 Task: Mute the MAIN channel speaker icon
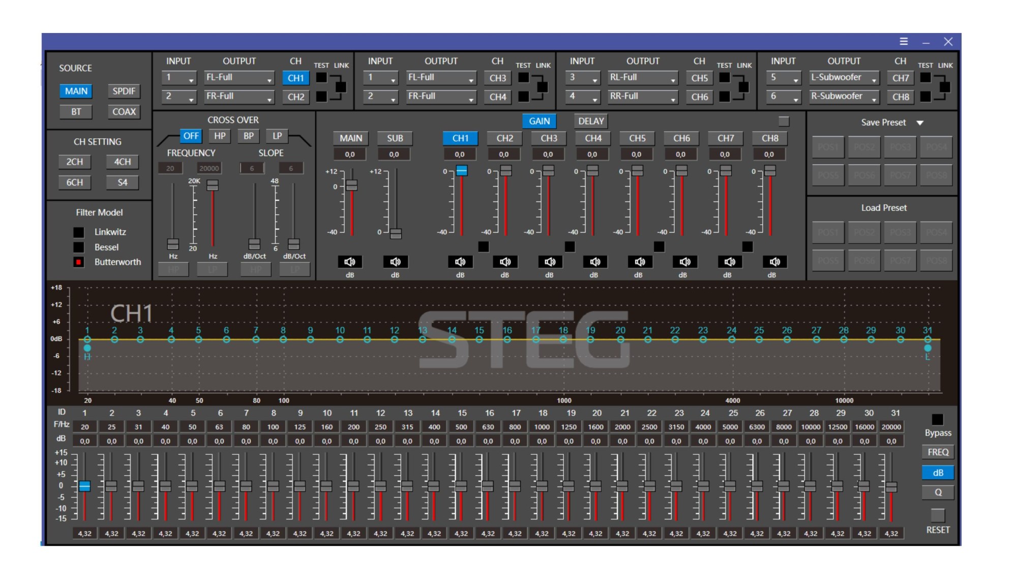coord(350,262)
